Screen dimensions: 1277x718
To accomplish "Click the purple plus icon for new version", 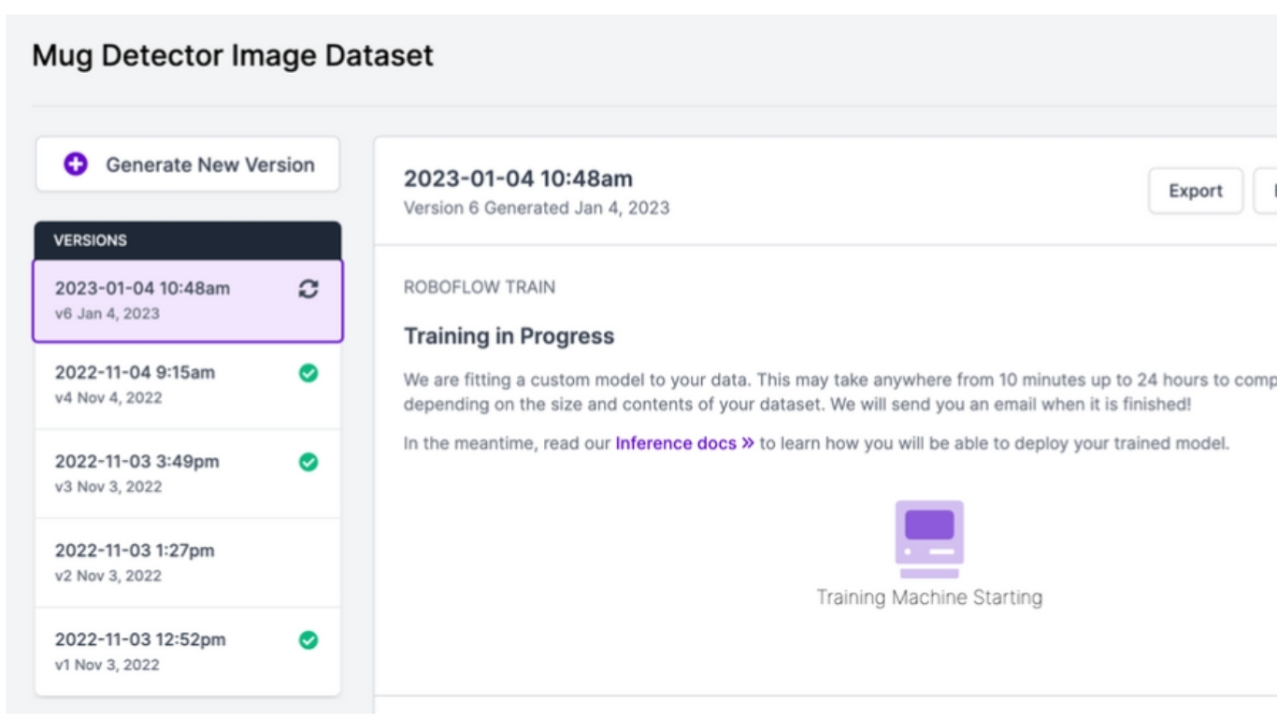I will tap(76, 165).
